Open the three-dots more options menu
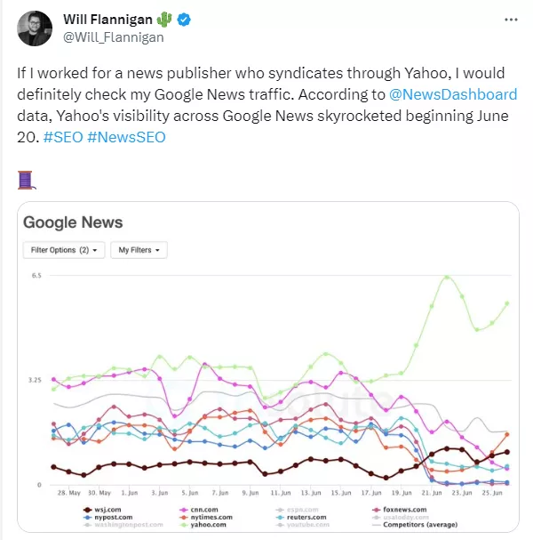This screenshot has height=540, width=533. 511,20
